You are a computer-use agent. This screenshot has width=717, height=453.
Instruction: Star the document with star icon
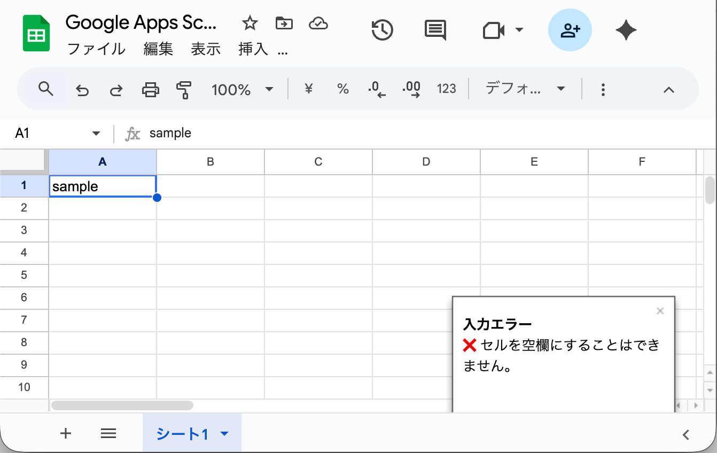pos(250,23)
